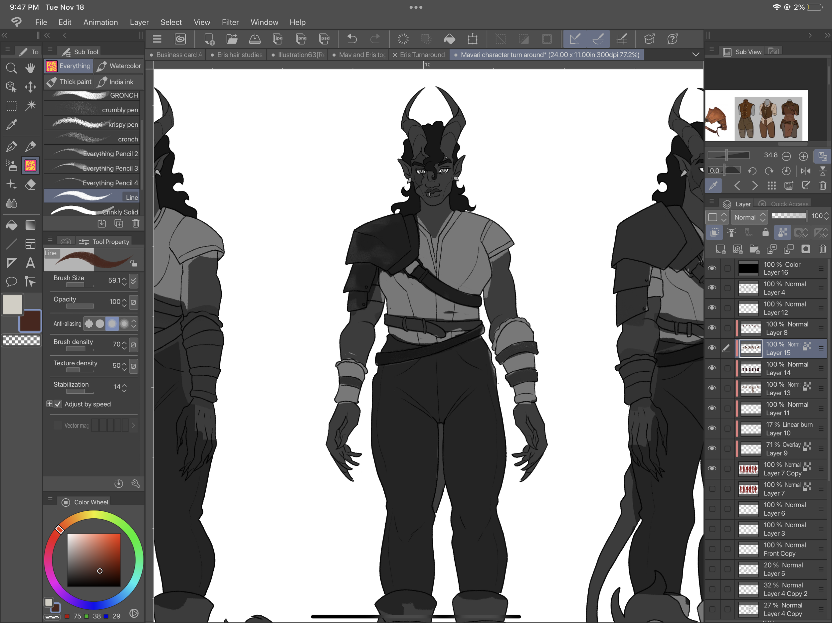
Task: Select the Eyedropper tool
Action: 11,125
